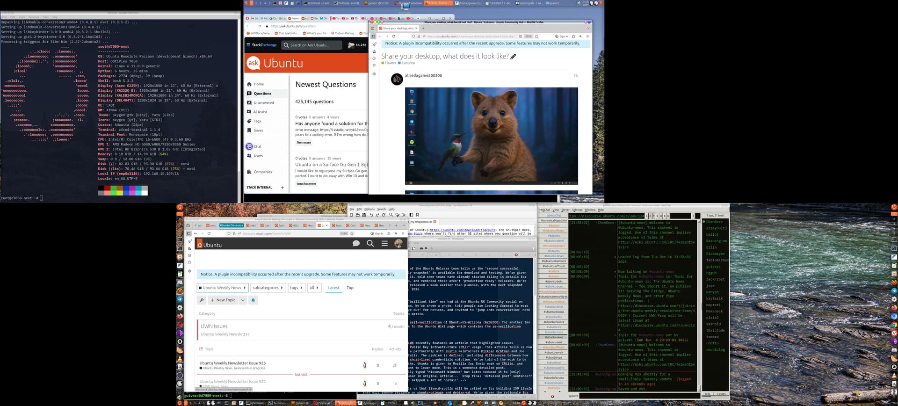Screen dimensions: 898x406
Task: Open the Discourse hamburger menu
Action: [384, 243]
